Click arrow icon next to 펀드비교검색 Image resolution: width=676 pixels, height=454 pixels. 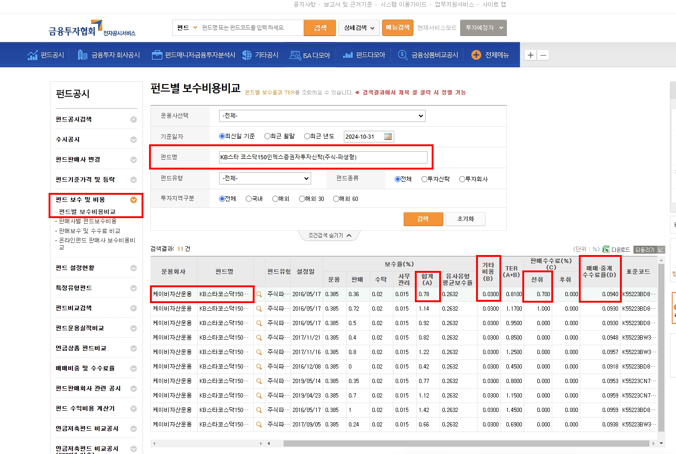point(134,308)
